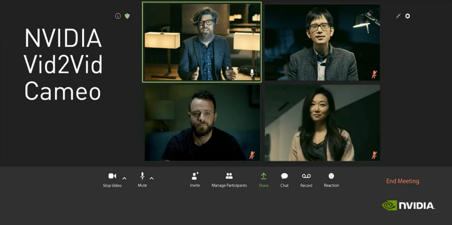
Task: Select the bearded man with glasses video tile
Action: (x=202, y=42)
